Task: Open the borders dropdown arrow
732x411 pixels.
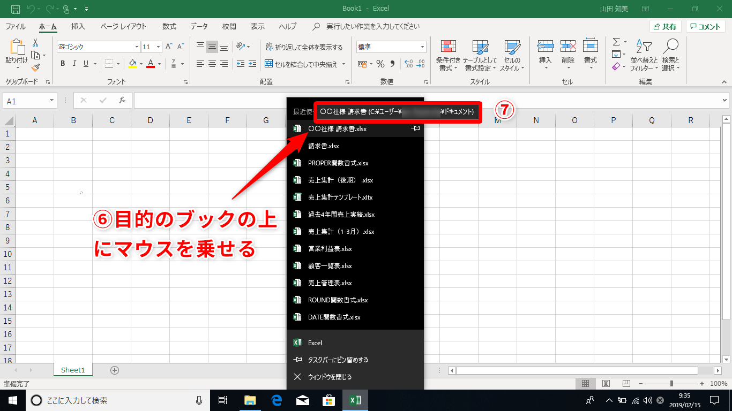Action: tap(118, 64)
